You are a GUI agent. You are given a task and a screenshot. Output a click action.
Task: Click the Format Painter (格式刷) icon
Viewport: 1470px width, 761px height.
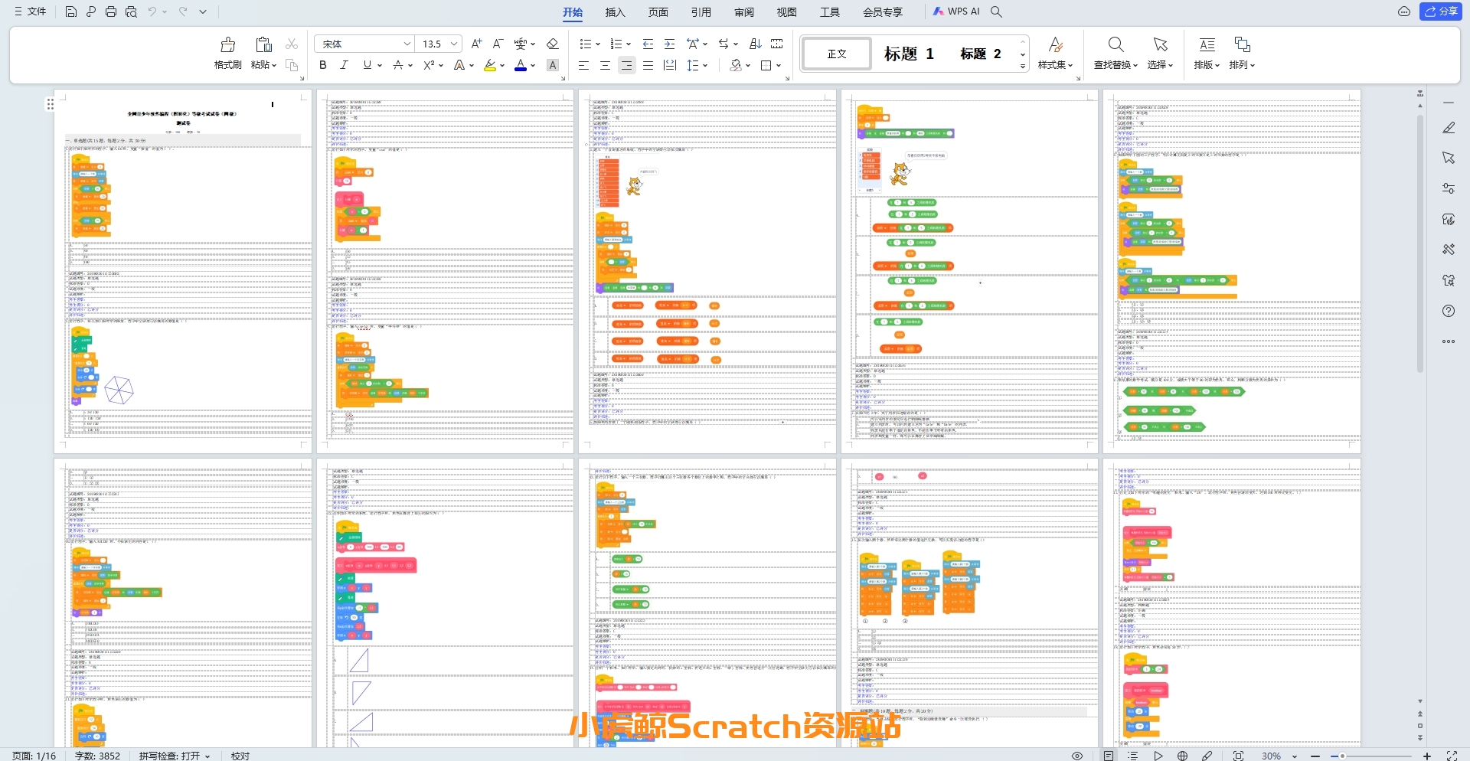point(227,52)
